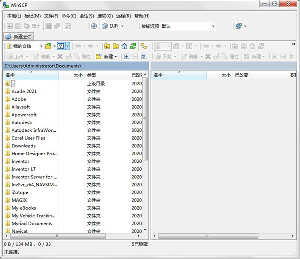Select the parent directory '..' row
Screen dimensions: 300x259
(x=73, y=84)
